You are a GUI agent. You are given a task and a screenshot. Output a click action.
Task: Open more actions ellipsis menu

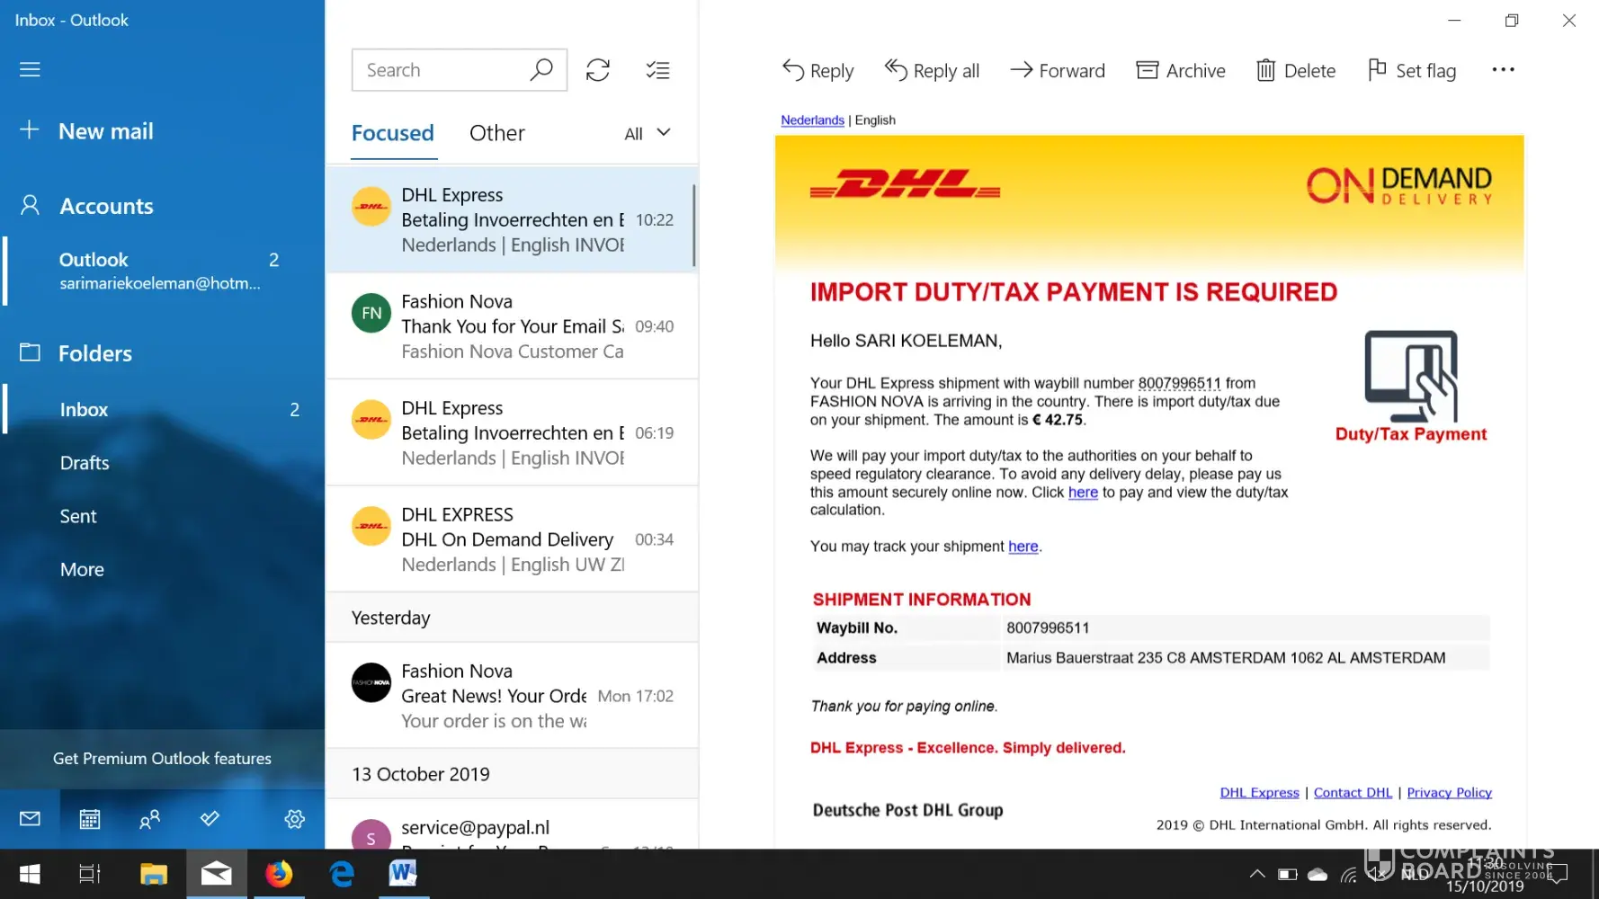[1503, 69]
